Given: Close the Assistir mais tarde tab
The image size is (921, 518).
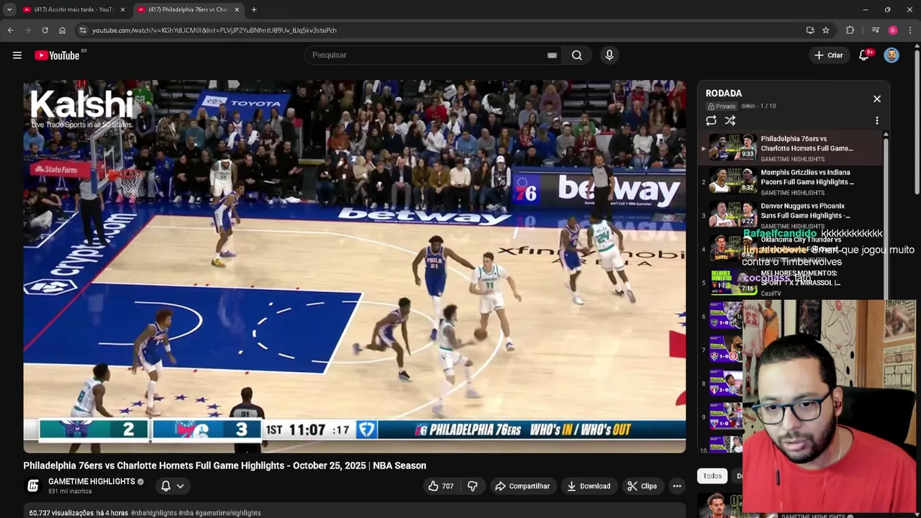Looking at the screenshot, I should click(122, 9).
